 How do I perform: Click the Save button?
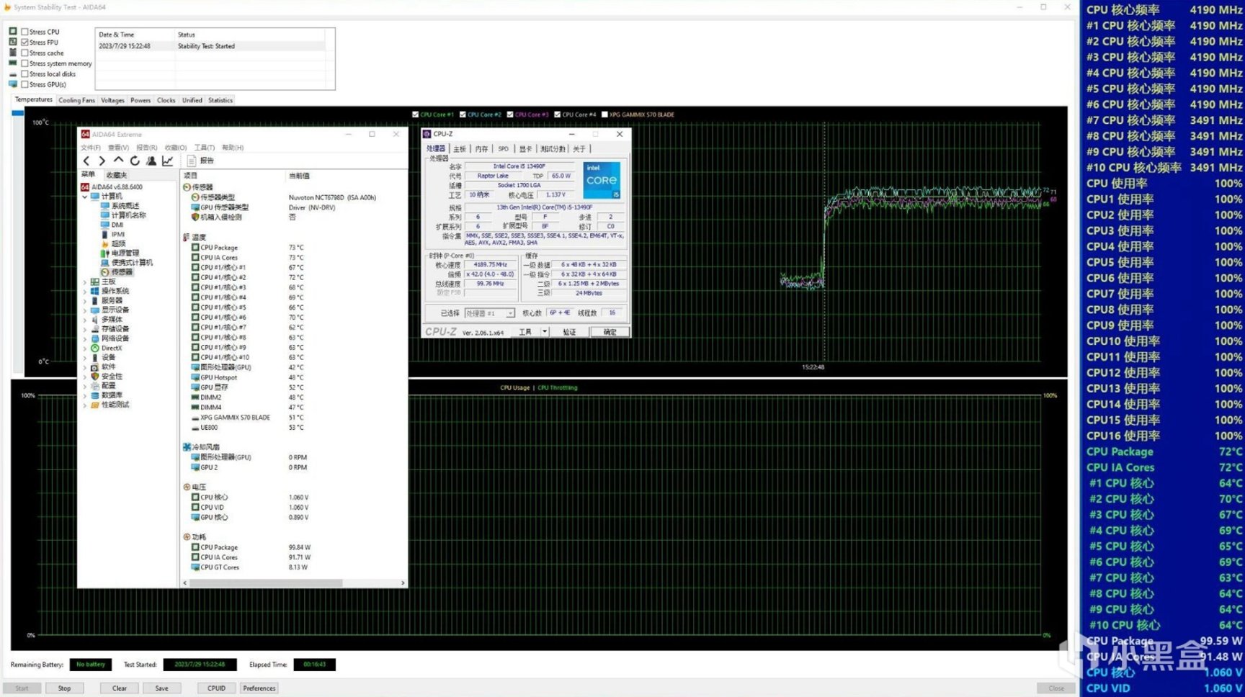161,688
